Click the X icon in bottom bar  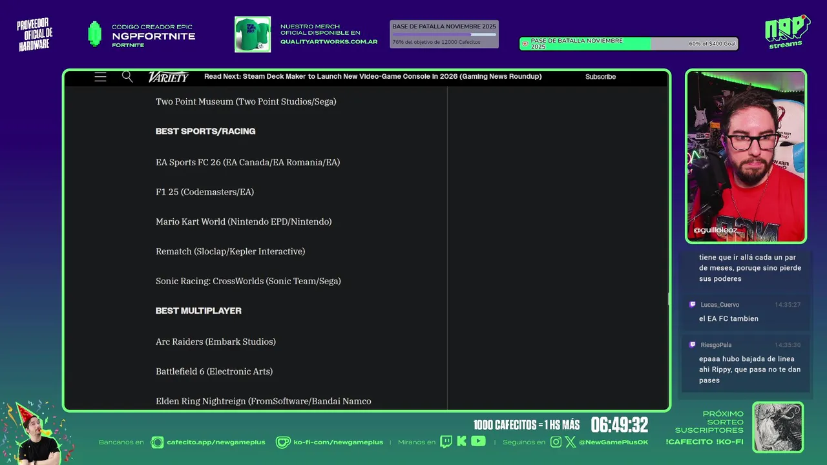571,442
